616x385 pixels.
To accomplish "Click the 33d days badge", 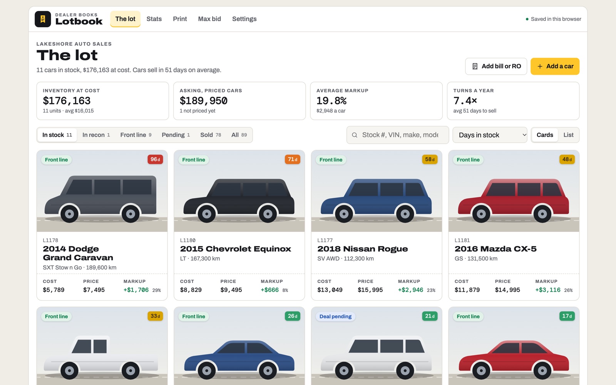I will [155, 316].
